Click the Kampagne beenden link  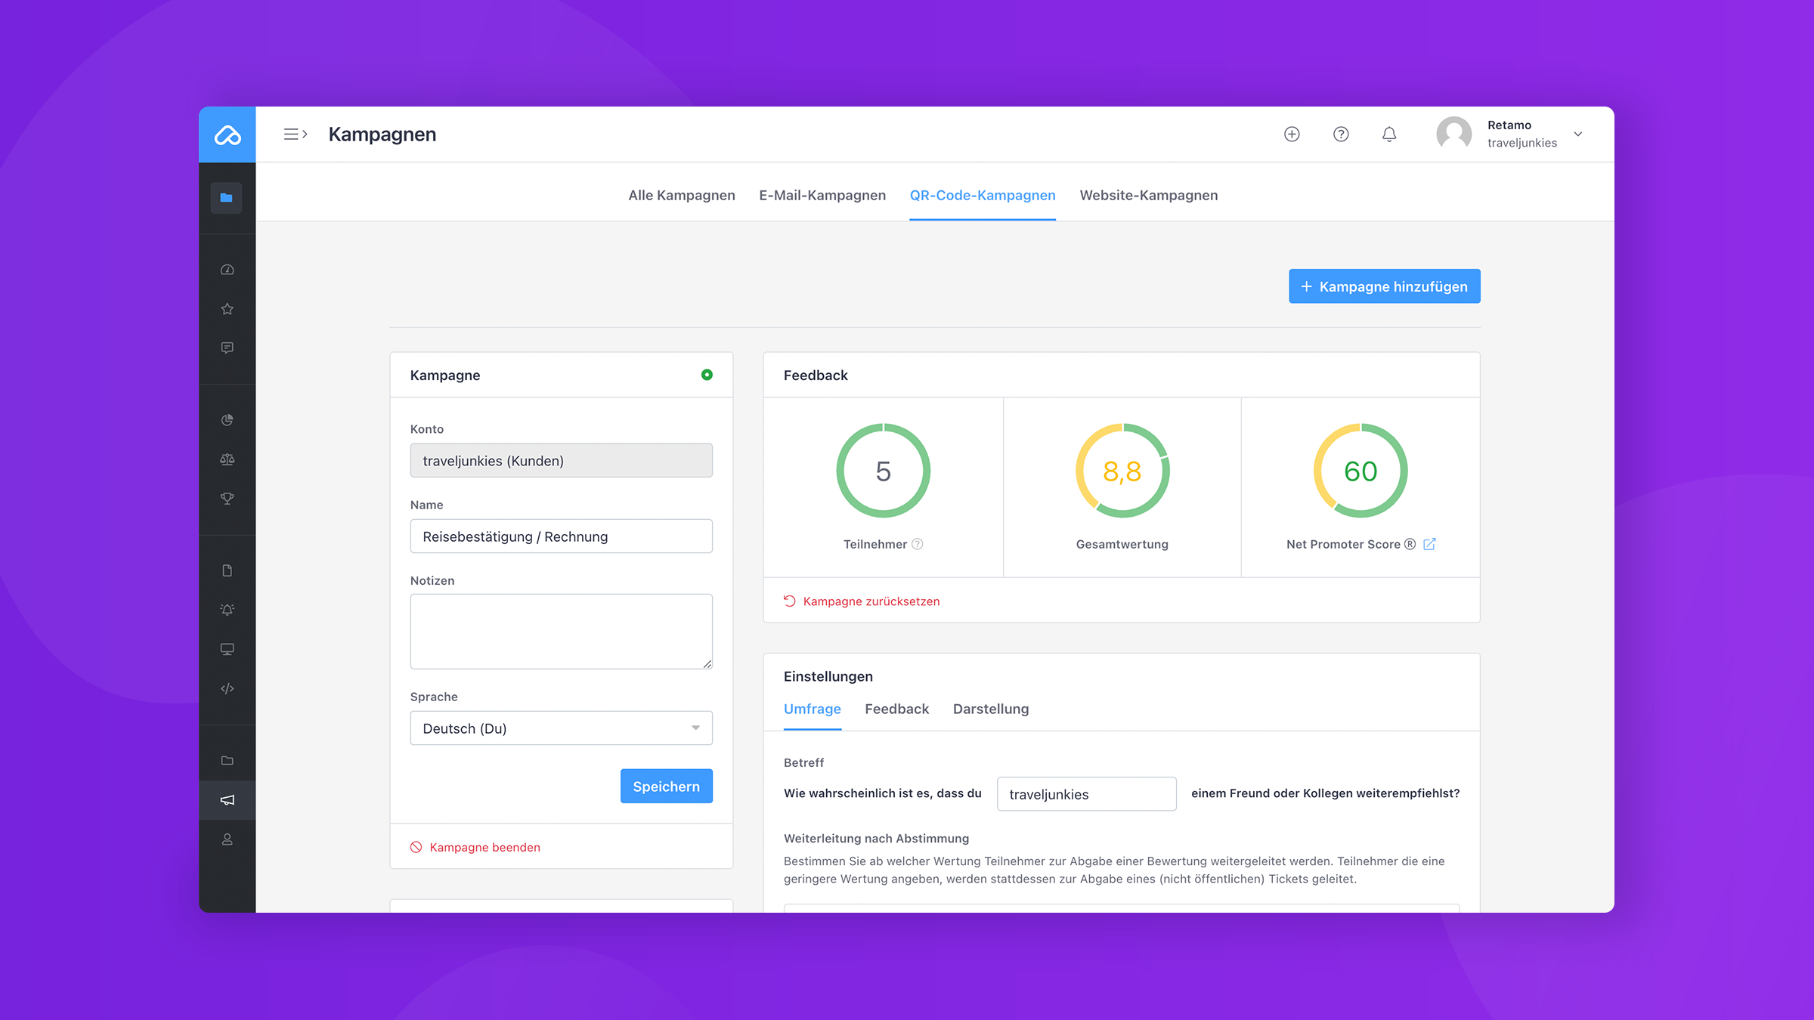tap(484, 847)
